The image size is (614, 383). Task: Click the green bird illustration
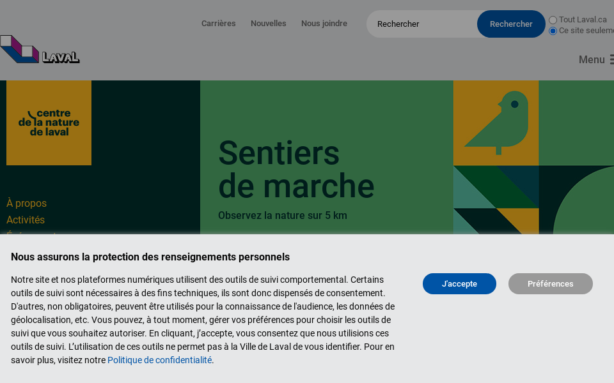(496, 123)
